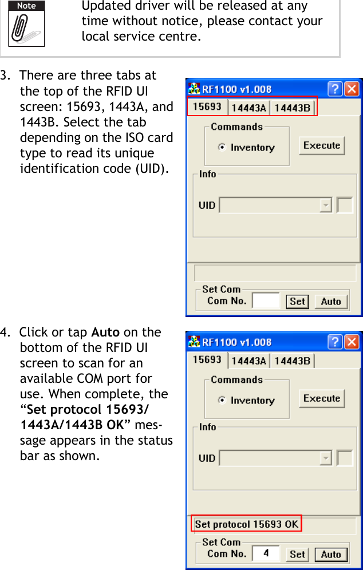
Task: Open the UID dropdown in the top window
Action: (x=325, y=205)
